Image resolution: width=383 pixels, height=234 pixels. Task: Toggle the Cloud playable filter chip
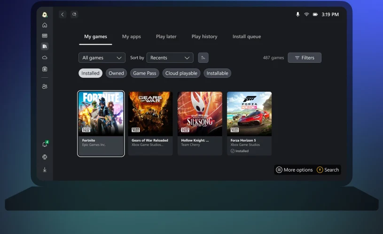(x=181, y=73)
